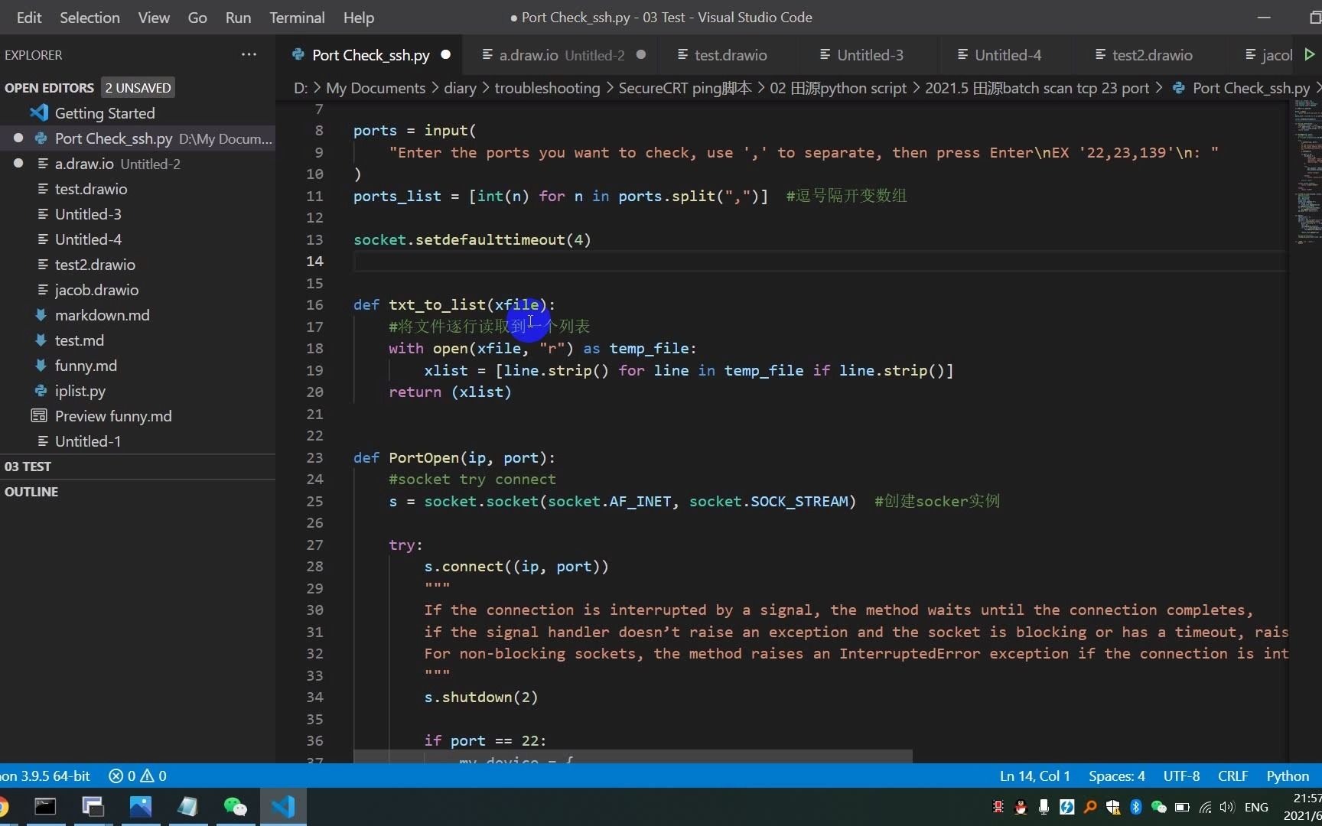Mute the system volume icon
Screen dimensions: 1322x826
click(1227, 807)
